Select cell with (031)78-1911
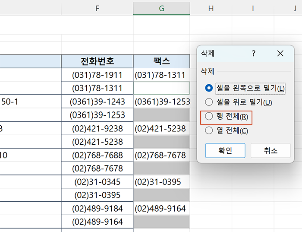The height and width of the screenshot is (232, 302). (x=97, y=75)
